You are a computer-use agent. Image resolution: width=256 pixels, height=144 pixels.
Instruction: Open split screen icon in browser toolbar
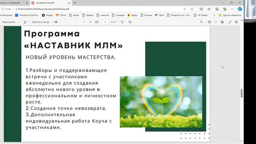(x=201, y=9)
